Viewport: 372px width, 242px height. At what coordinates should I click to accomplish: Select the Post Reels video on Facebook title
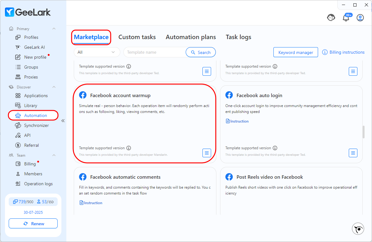[x=270, y=177]
